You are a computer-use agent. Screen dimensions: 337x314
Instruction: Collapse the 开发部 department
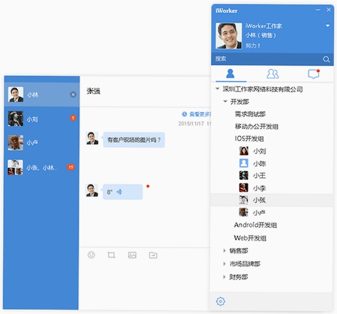(x=225, y=101)
